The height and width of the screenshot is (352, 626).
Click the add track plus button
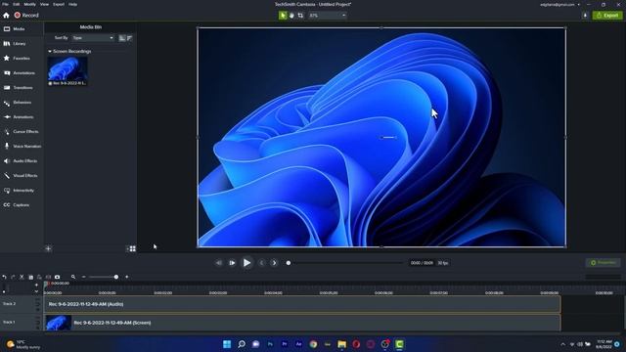coord(36,285)
